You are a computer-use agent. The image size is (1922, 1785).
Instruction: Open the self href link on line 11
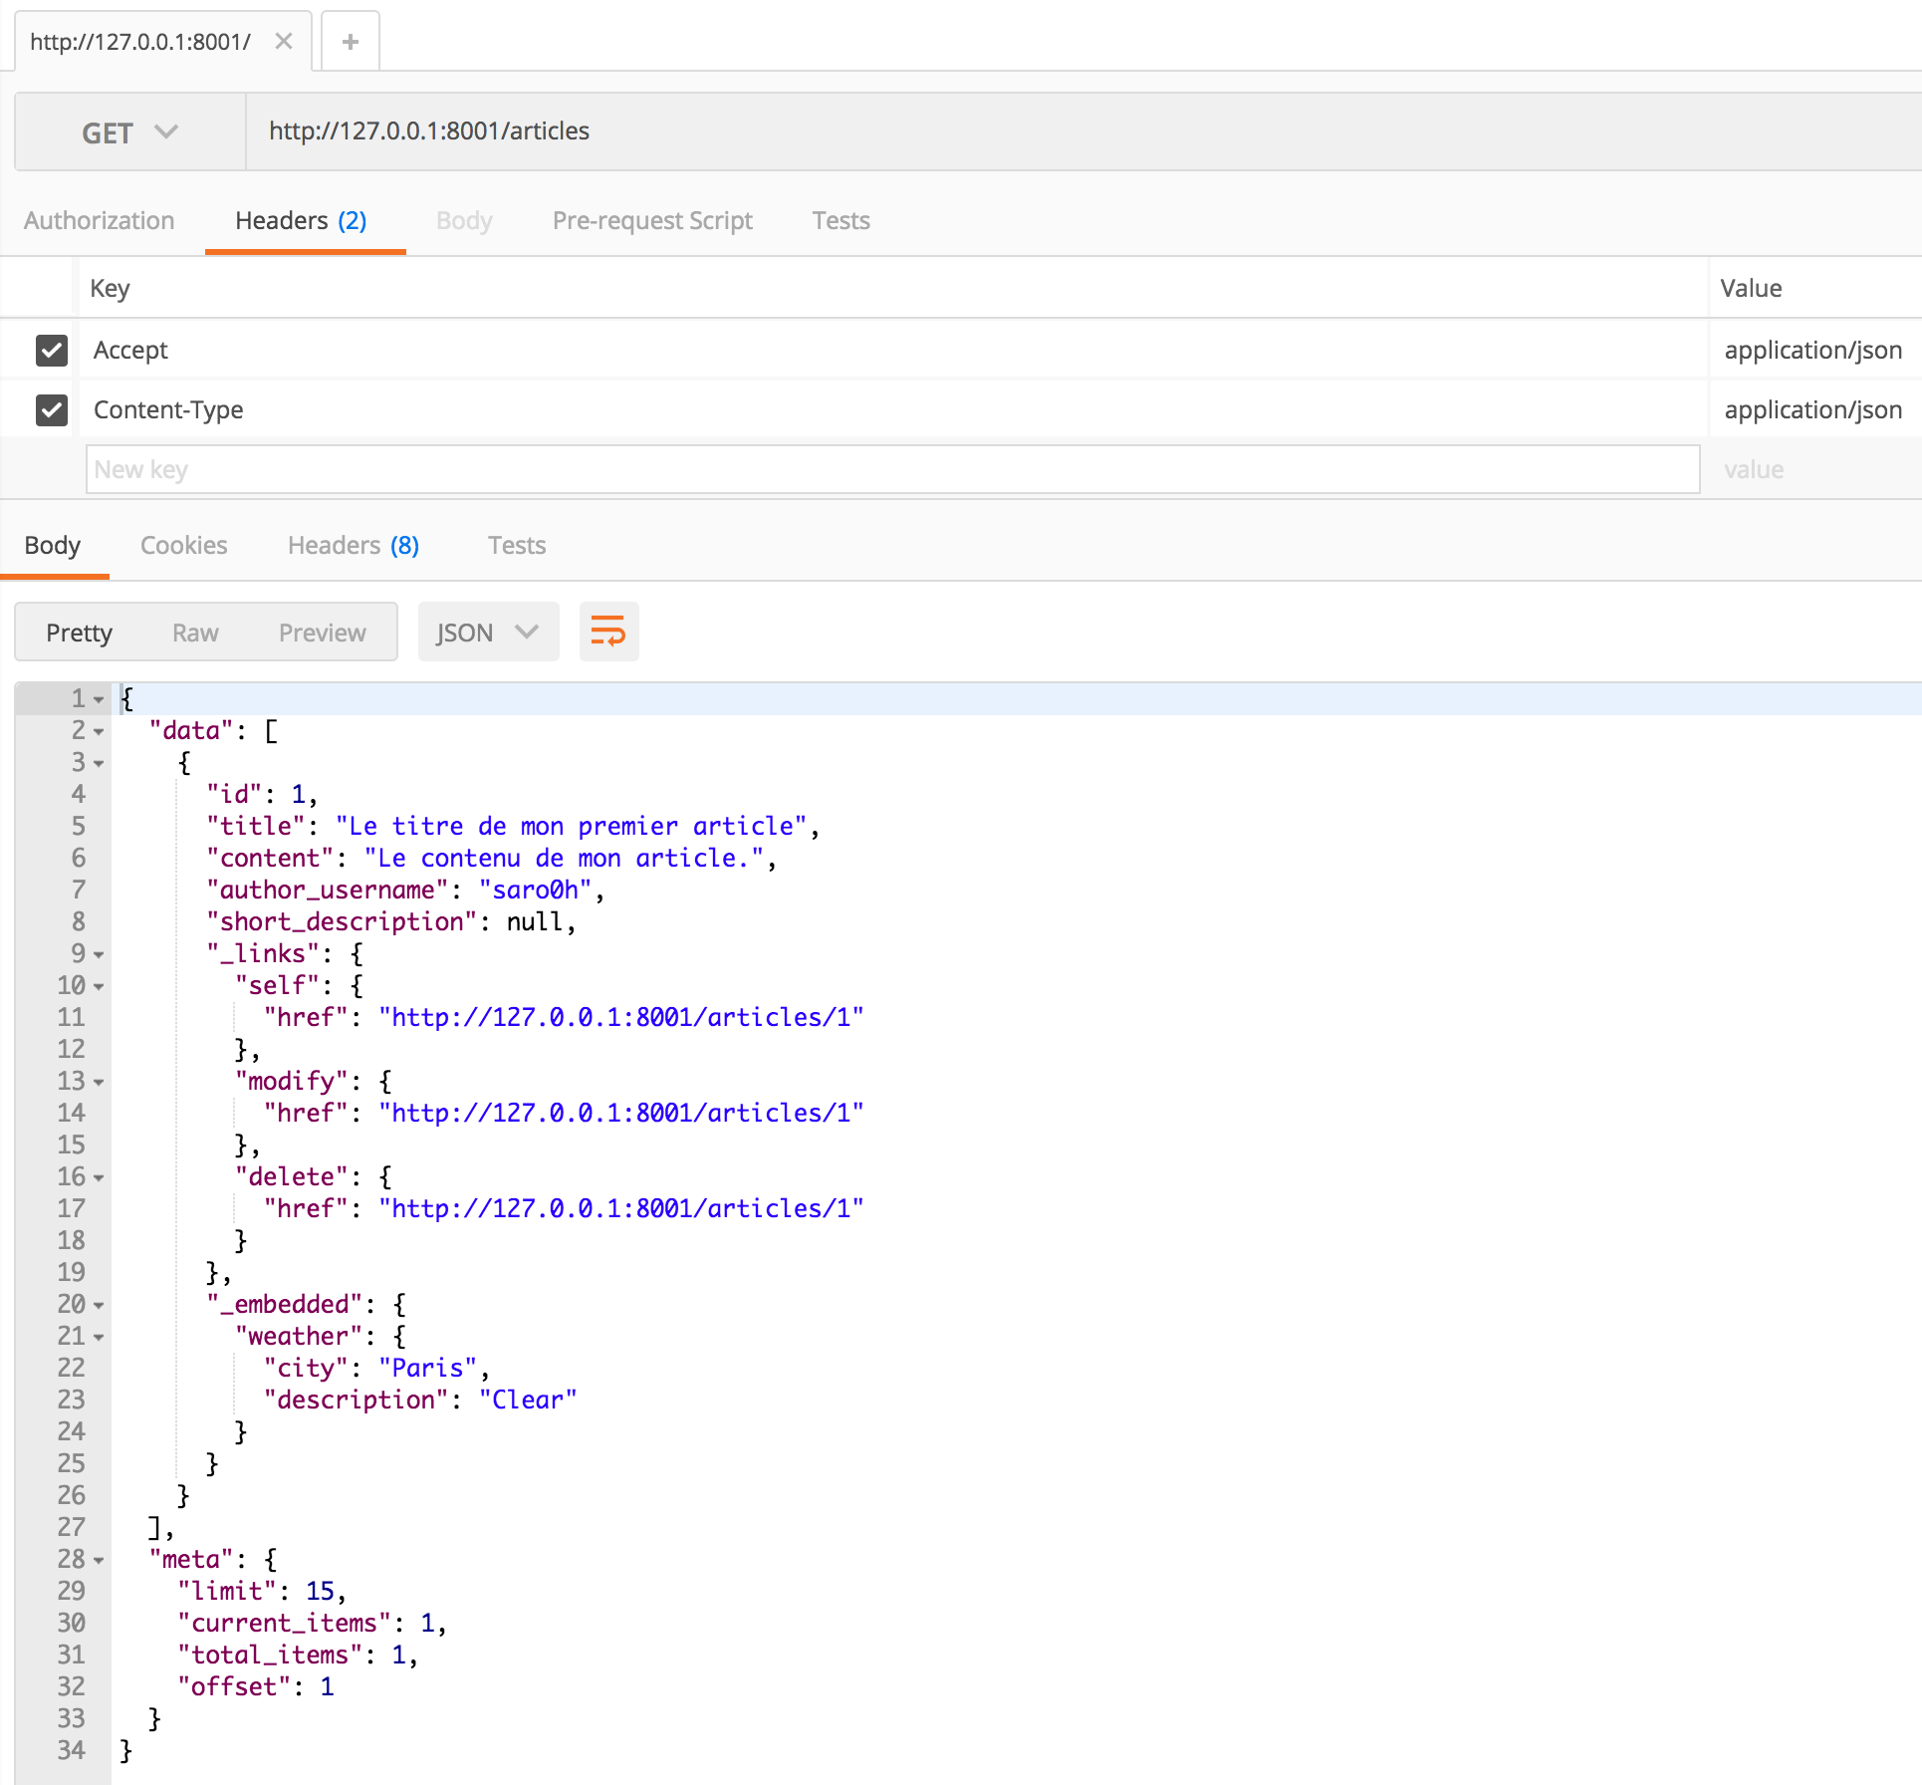(621, 1017)
